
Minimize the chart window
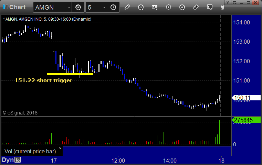point(241,3)
